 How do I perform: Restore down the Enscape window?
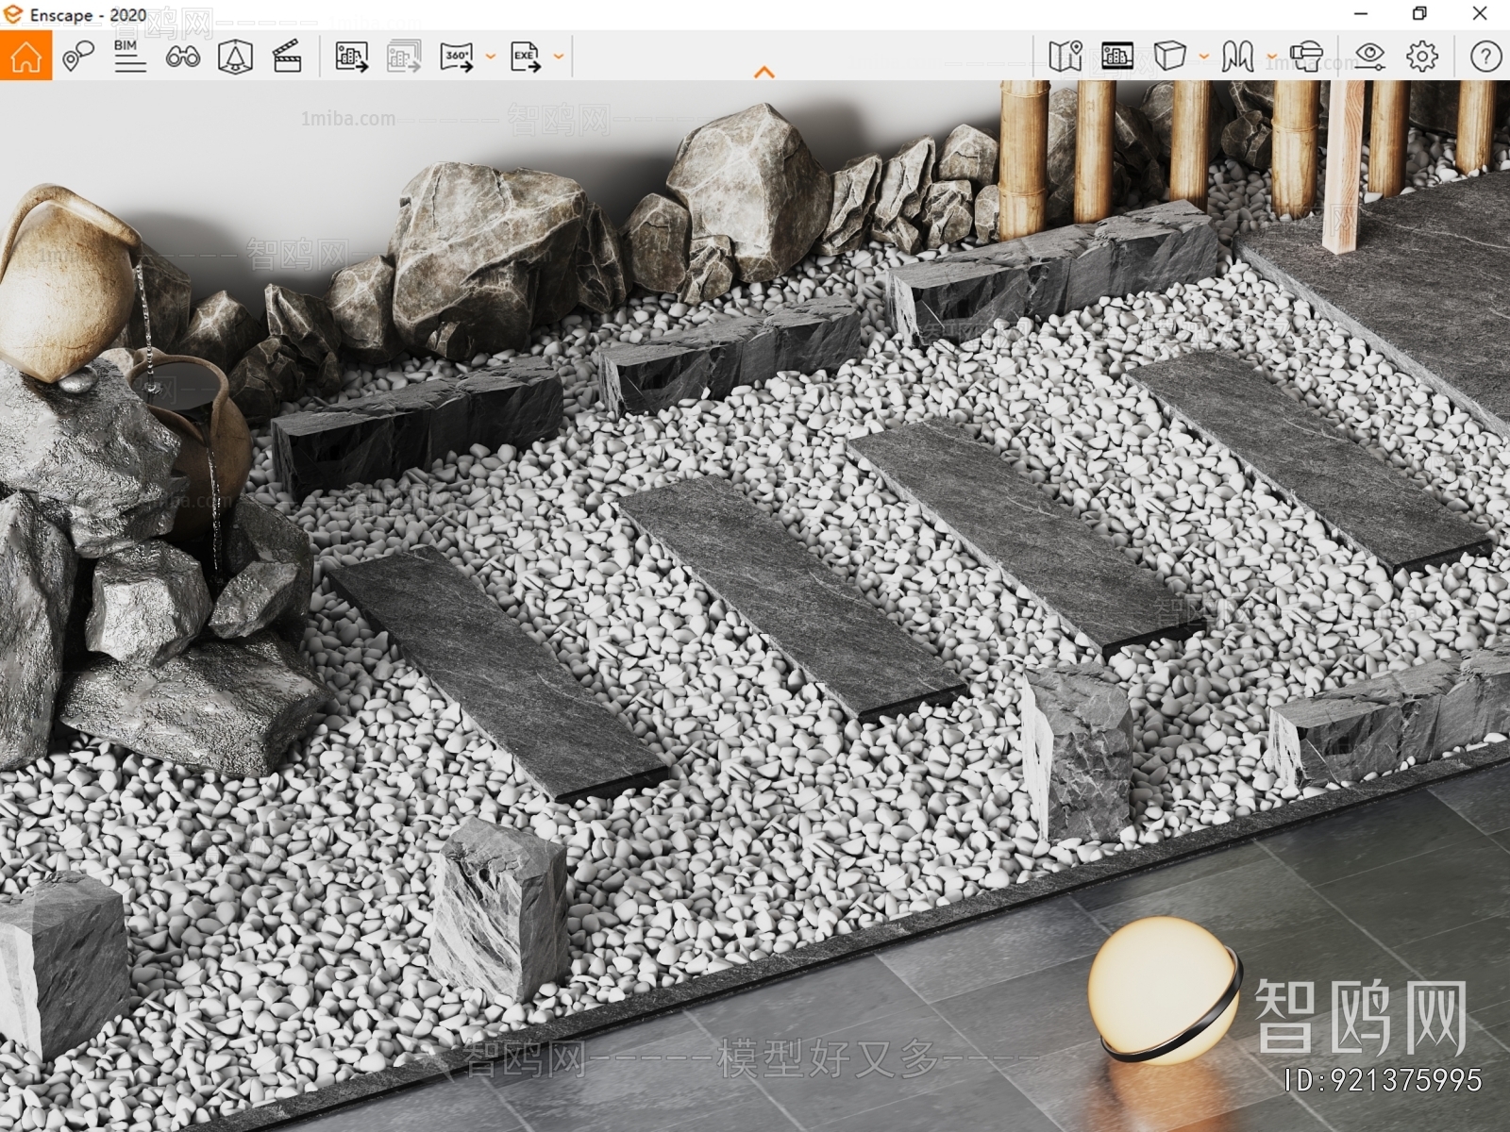1419,14
